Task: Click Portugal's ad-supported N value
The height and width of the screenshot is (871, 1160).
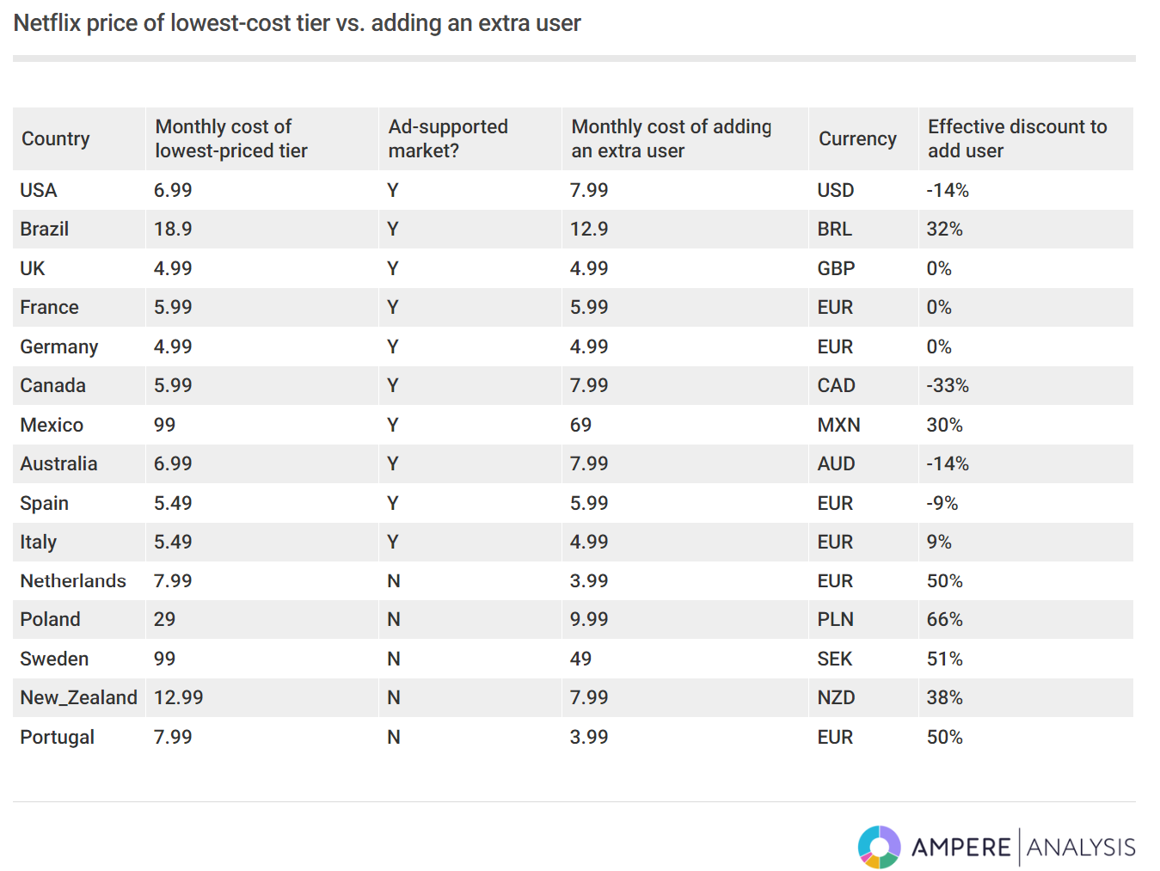Action: tap(394, 737)
